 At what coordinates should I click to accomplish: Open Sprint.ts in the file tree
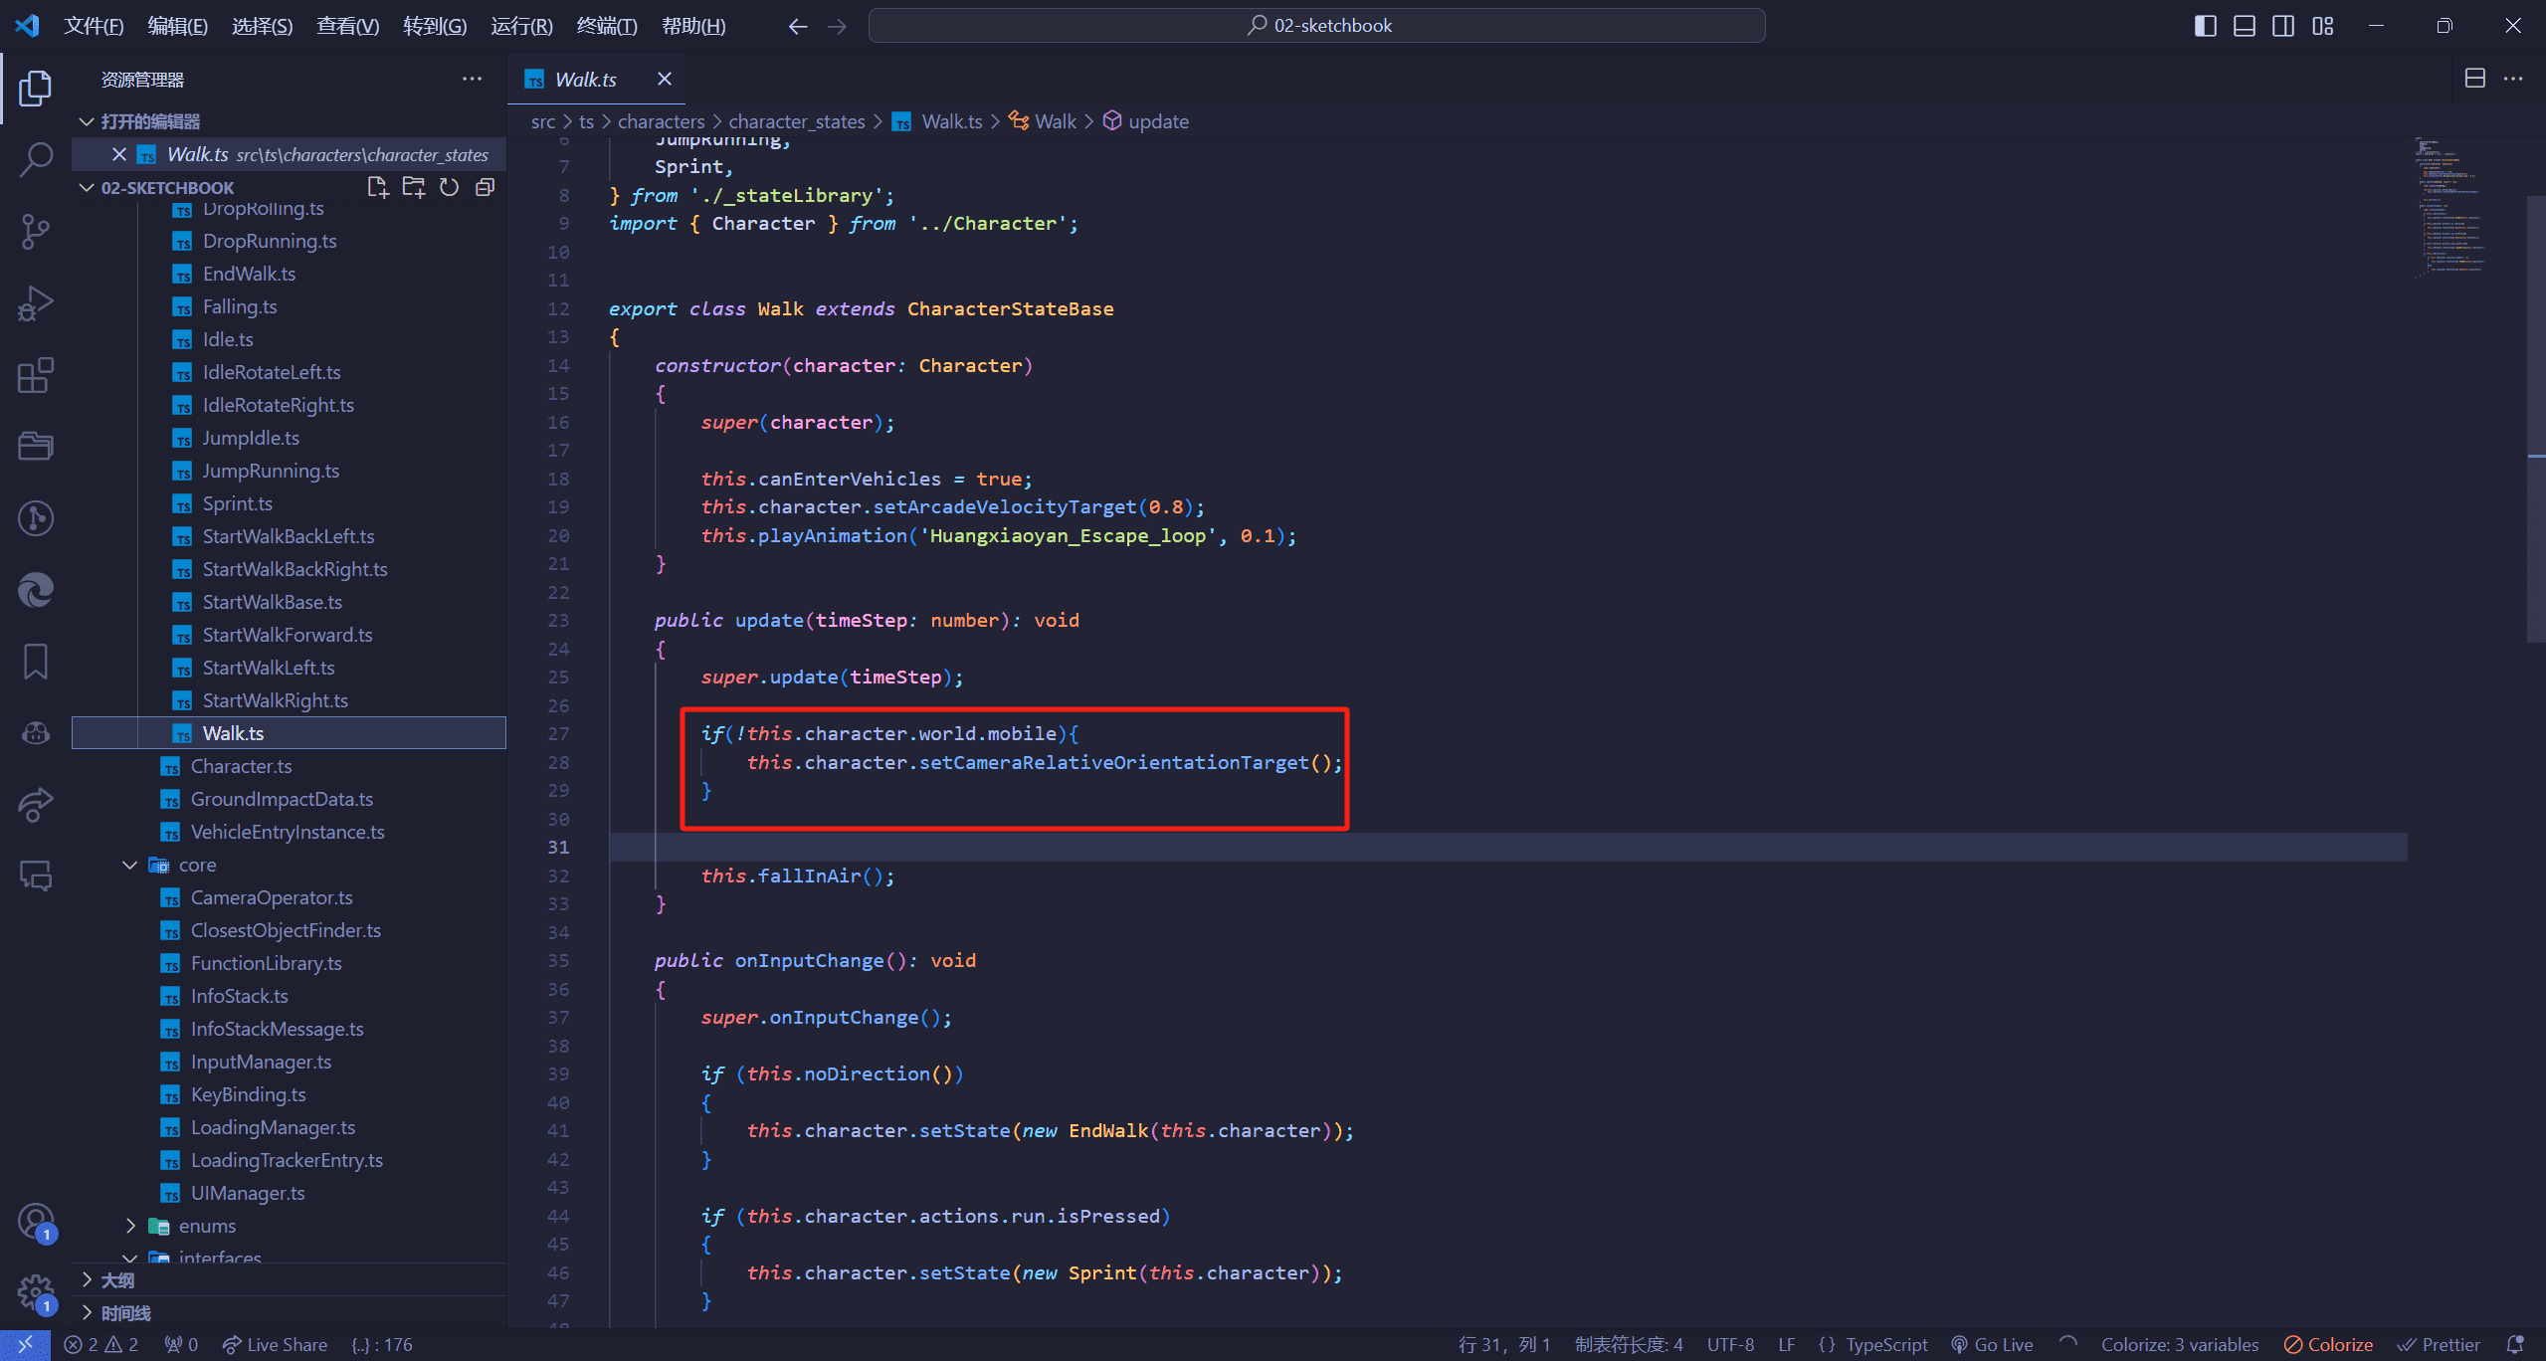[x=237, y=503]
